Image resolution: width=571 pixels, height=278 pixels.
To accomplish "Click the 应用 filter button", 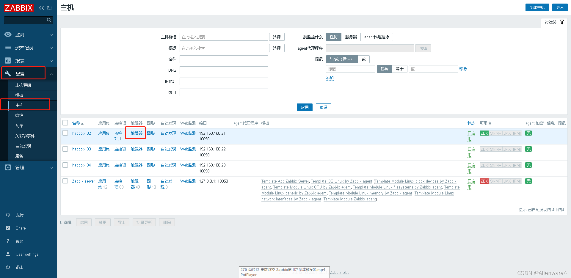I will (x=305, y=107).
